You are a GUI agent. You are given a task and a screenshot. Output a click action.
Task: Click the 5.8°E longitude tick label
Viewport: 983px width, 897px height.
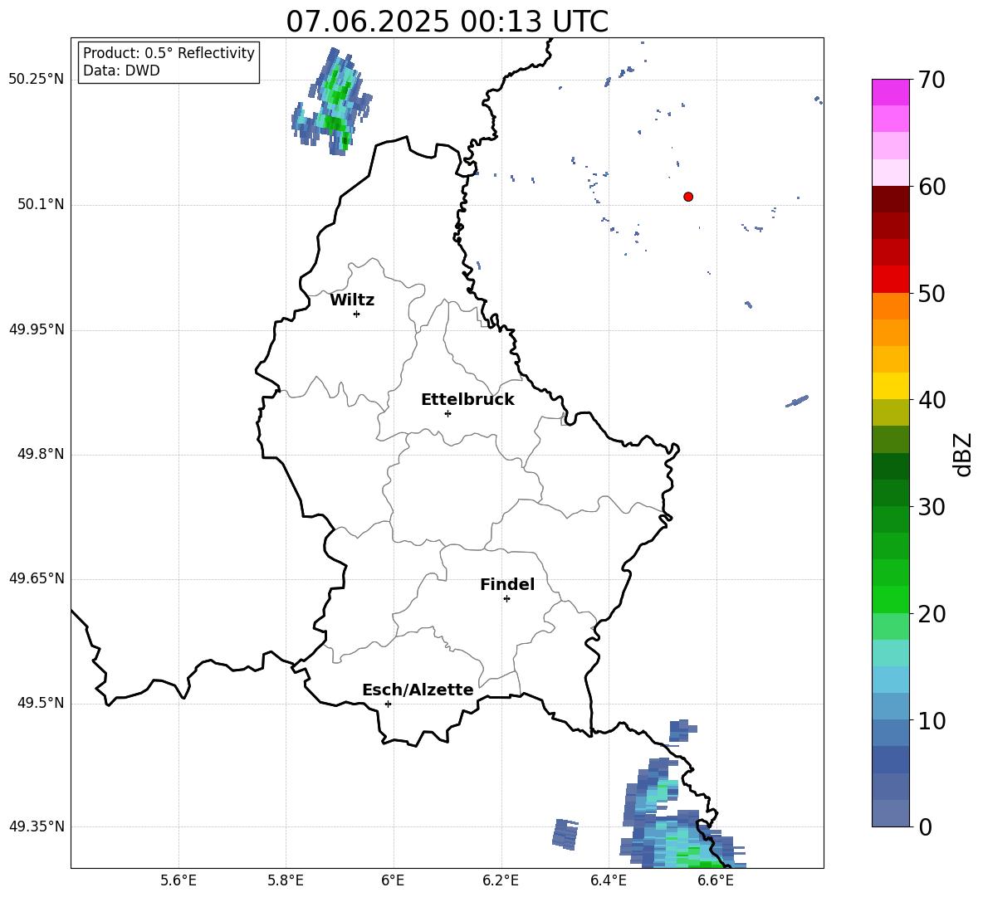click(286, 880)
